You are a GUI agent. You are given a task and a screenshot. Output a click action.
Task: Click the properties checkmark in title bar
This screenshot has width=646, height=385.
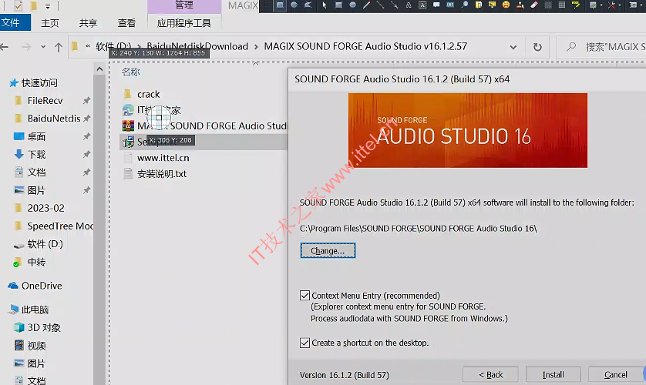click(19, 5)
